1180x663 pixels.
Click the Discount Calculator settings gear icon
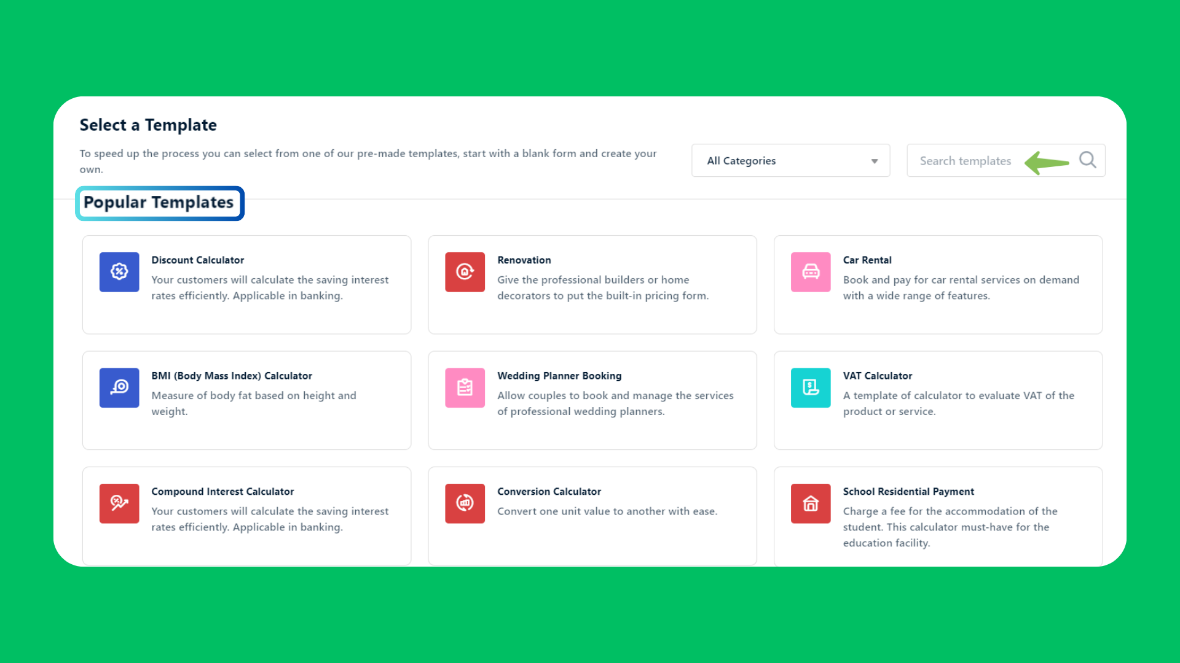click(119, 271)
